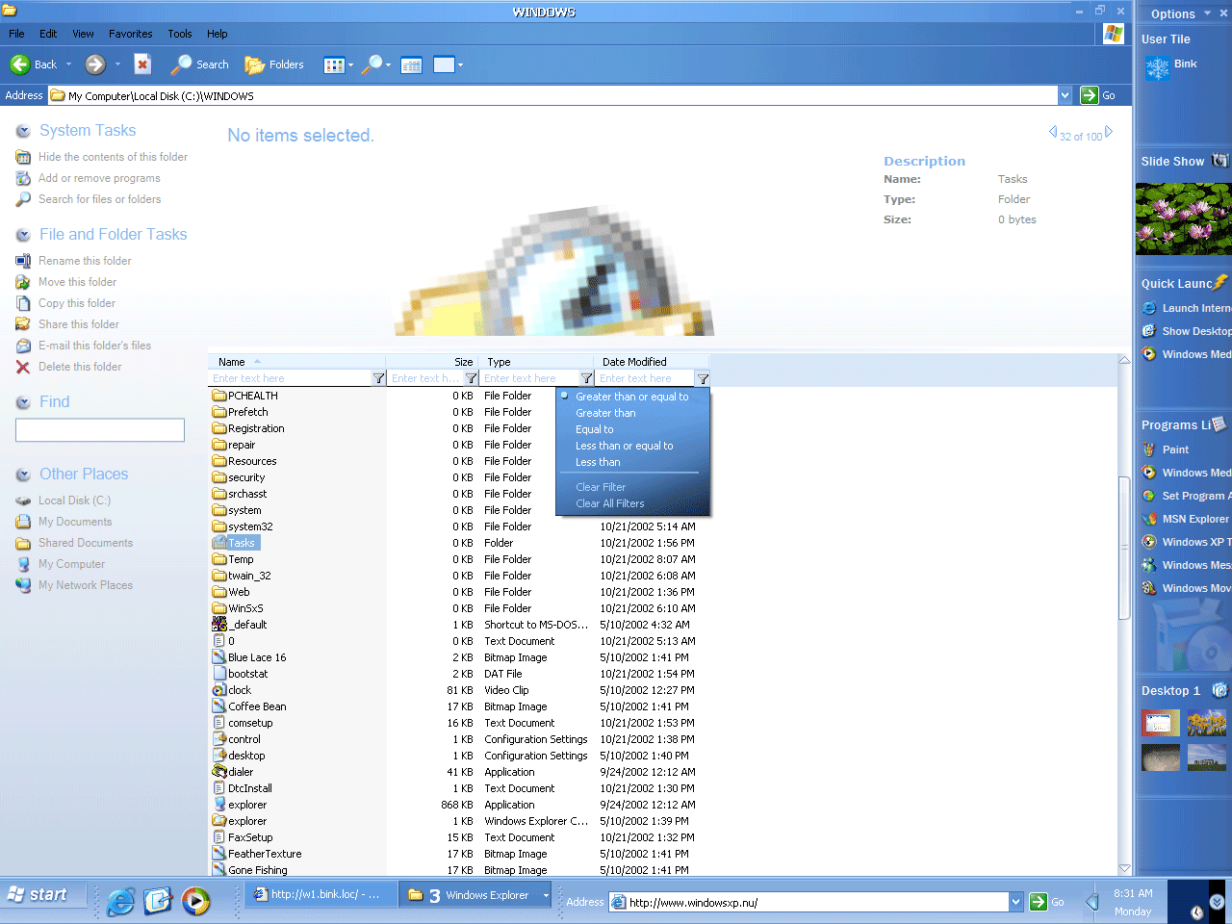Click the Name column filter funnel icon
This screenshot has height=924, width=1232.
click(x=378, y=379)
